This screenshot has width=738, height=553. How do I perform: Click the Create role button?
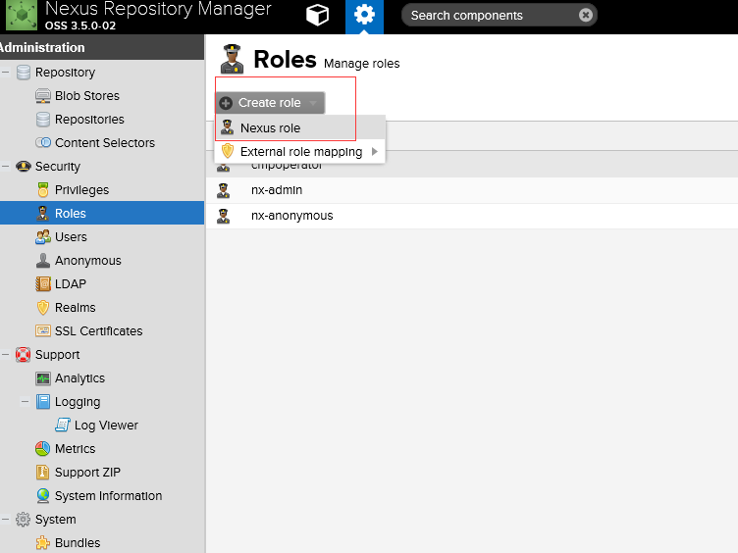(270, 103)
